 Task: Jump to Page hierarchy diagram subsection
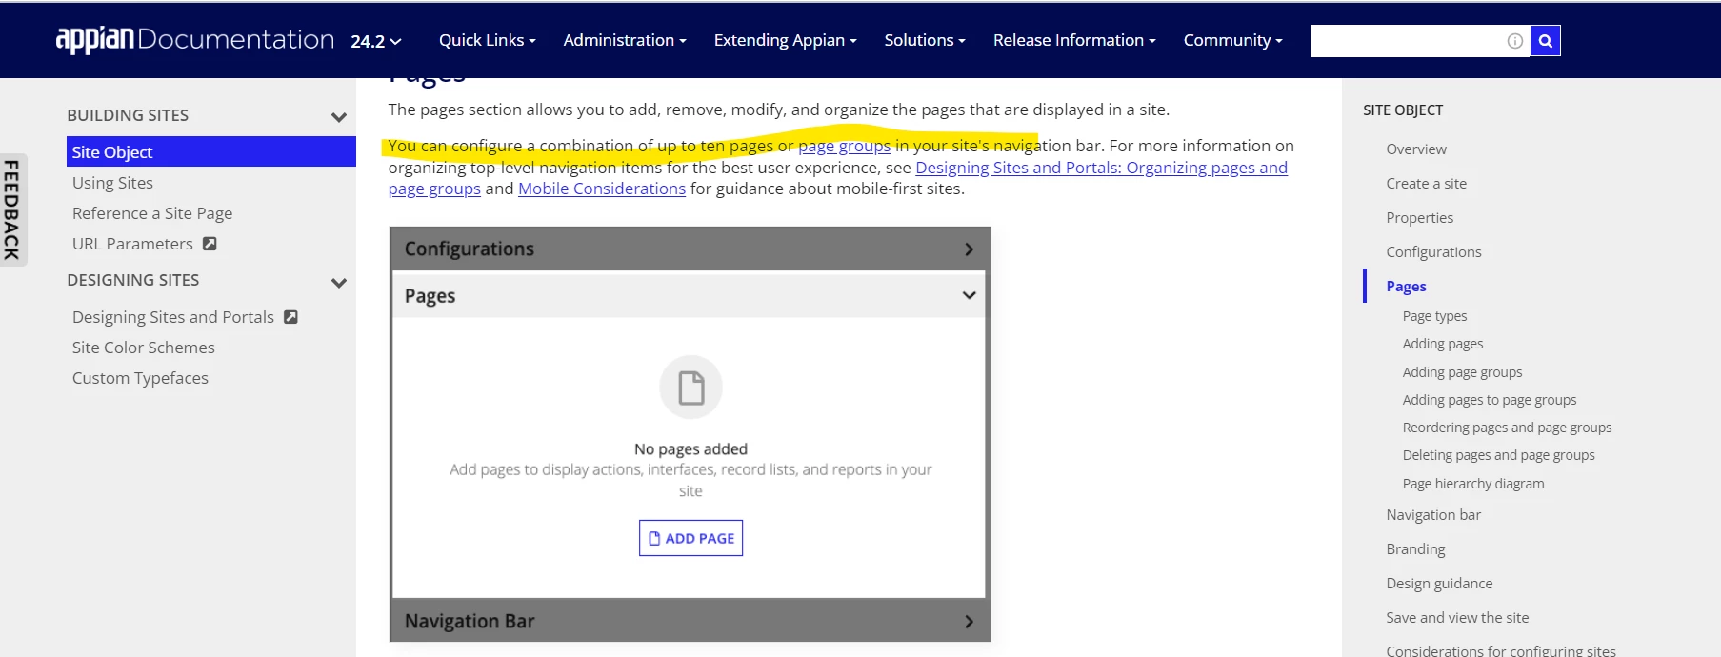click(1472, 484)
